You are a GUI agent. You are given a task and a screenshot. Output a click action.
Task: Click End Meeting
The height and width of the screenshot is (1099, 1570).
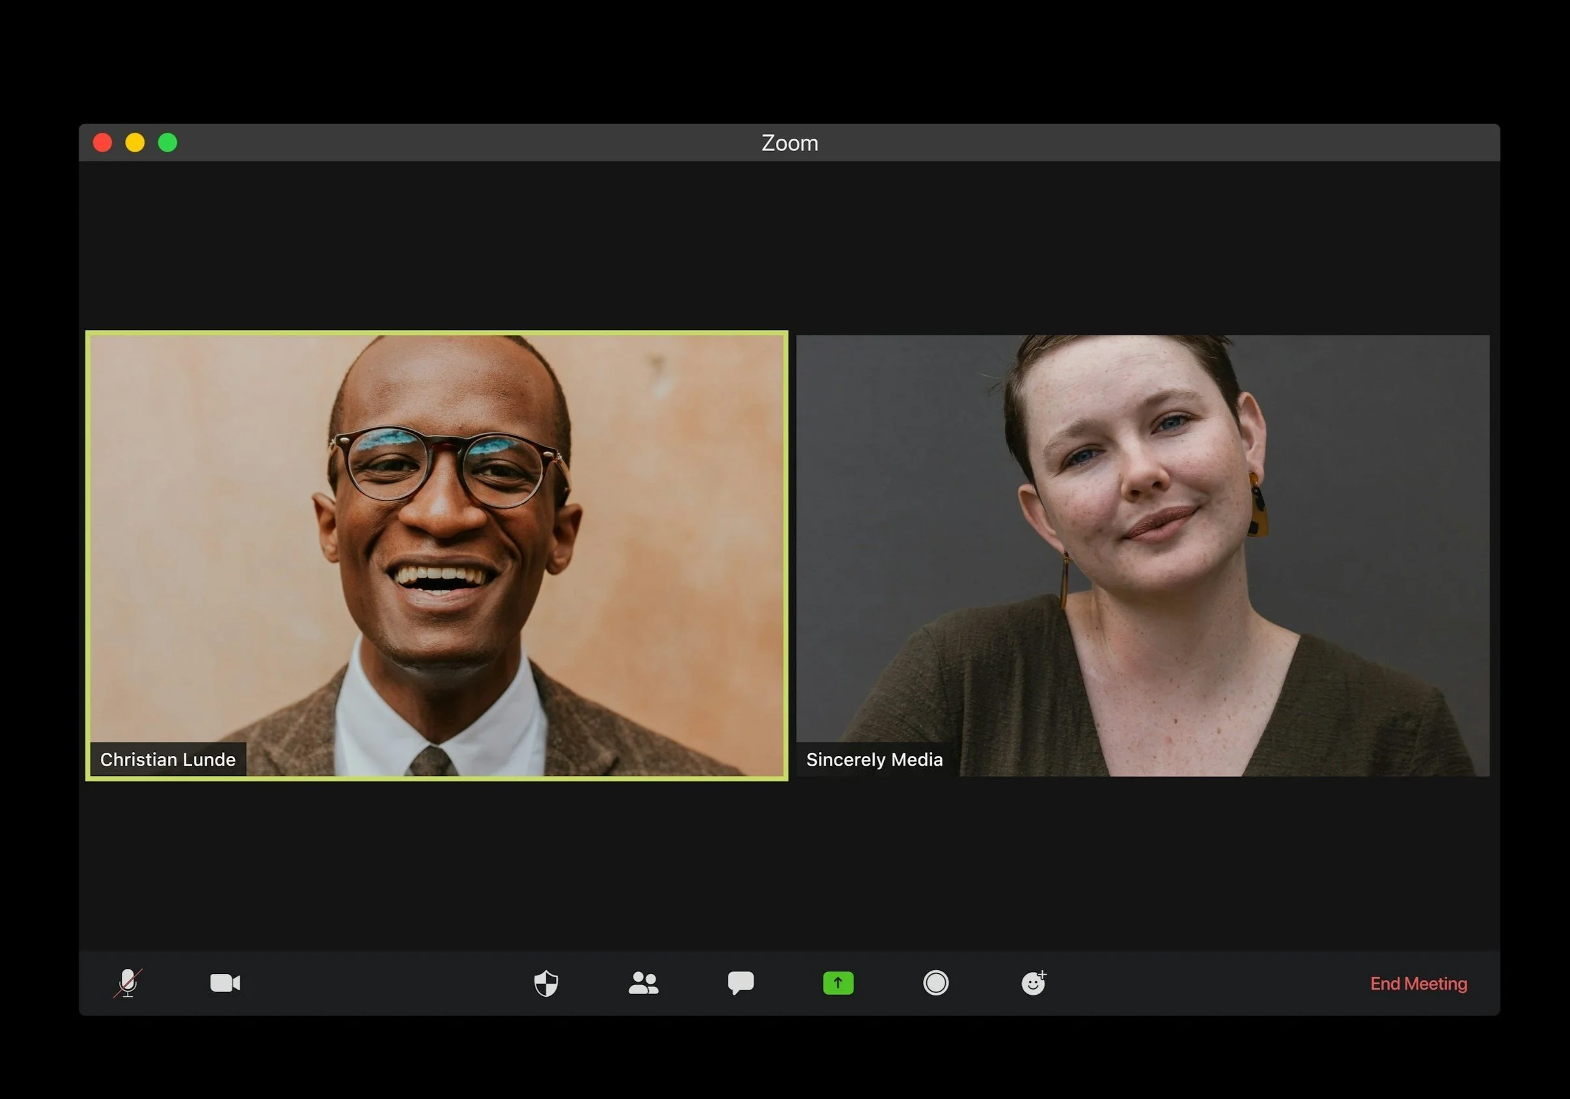pyautogui.click(x=1418, y=983)
